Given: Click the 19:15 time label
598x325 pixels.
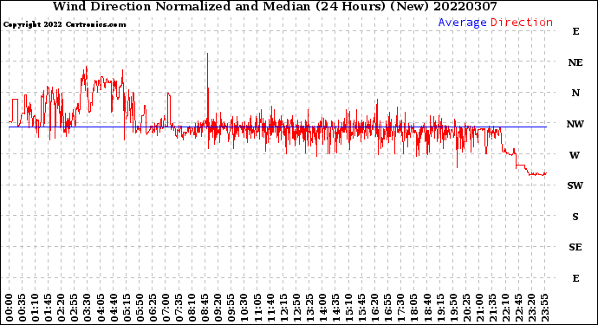Looking at the screenshot, I should click(x=440, y=308).
